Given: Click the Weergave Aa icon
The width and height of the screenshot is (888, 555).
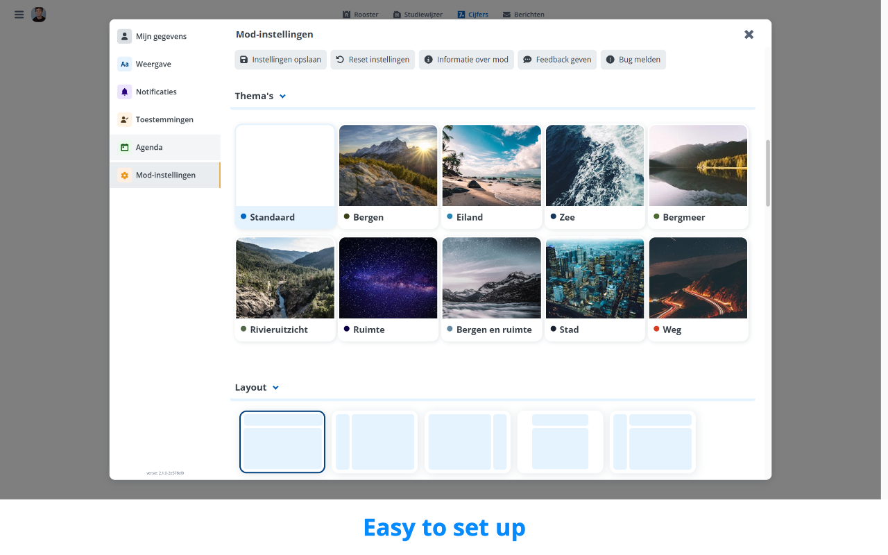Looking at the screenshot, I should tap(124, 64).
